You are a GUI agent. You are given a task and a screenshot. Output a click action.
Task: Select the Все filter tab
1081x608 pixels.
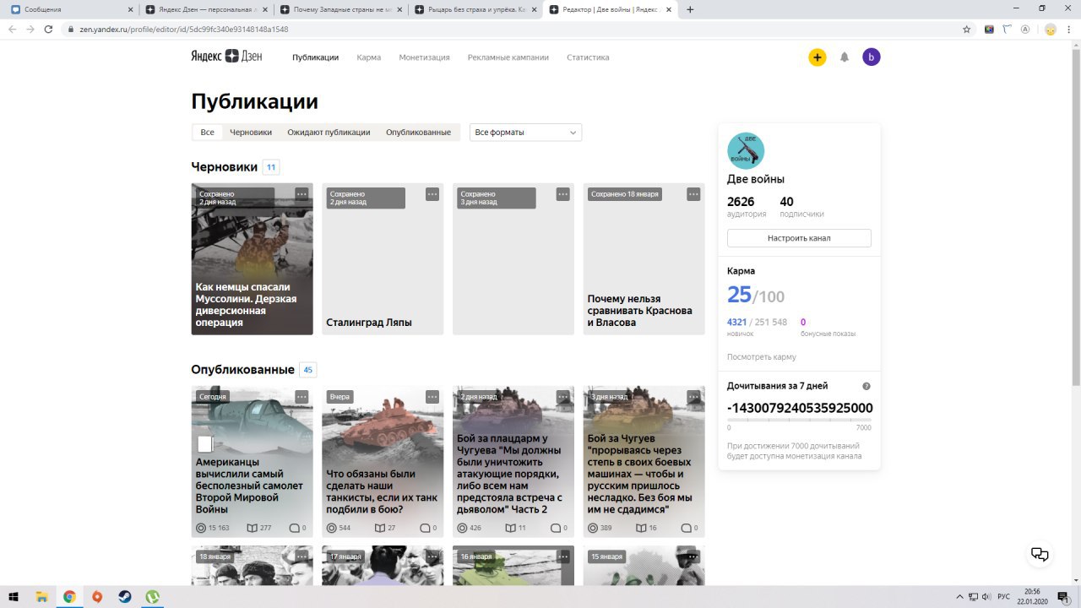coord(207,133)
